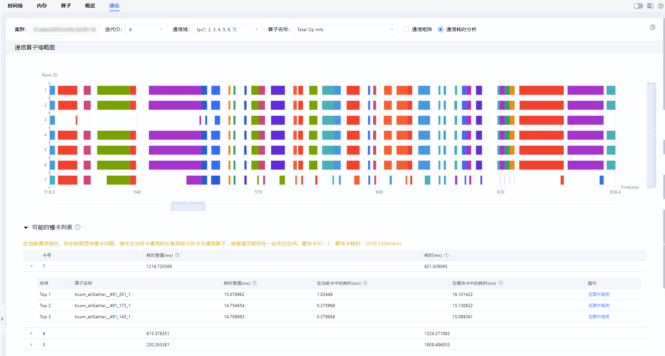The height and width of the screenshot is (356, 665).
Task: Open the 通信域 dropdown
Action: tap(227, 29)
